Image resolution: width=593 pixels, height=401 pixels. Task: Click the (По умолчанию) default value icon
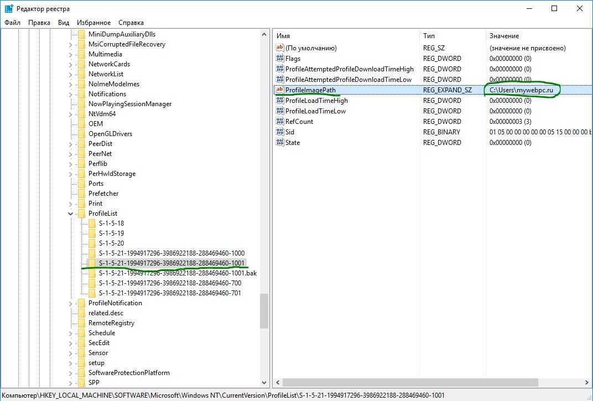coord(280,48)
